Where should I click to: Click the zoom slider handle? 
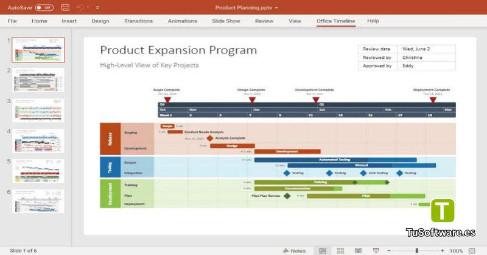point(417,251)
